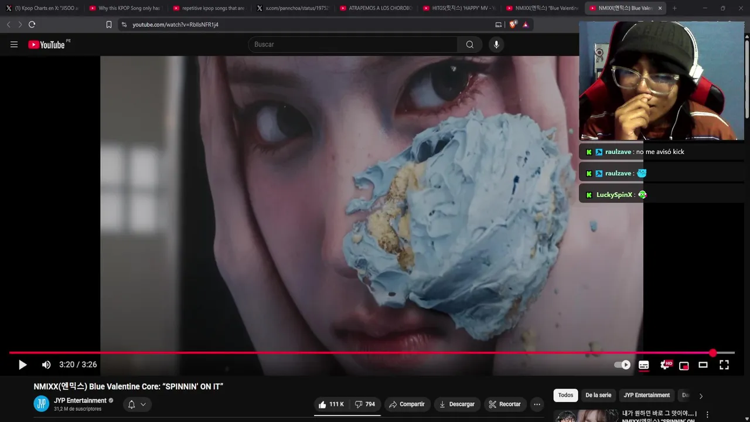750x422 pixels.
Task: Select the JYP Entertainment filter chip
Action: point(646,395)
